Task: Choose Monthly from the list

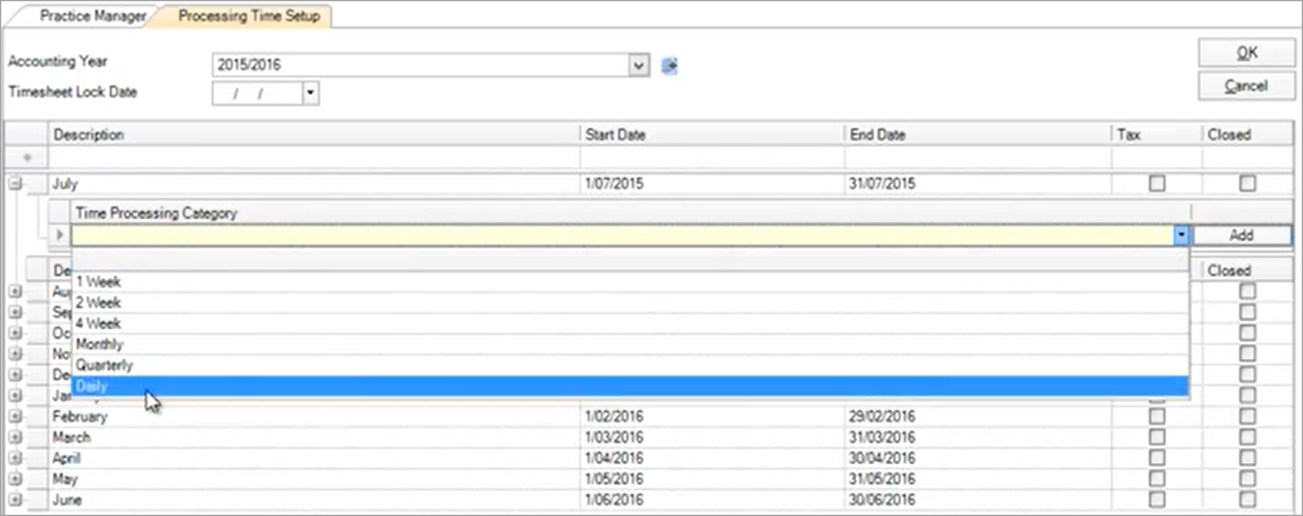Action: (630, 344)
